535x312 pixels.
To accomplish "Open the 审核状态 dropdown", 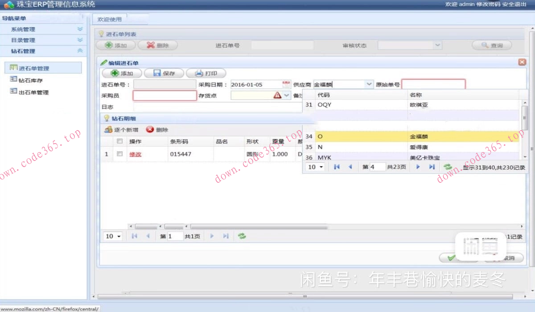I will 437,45.
